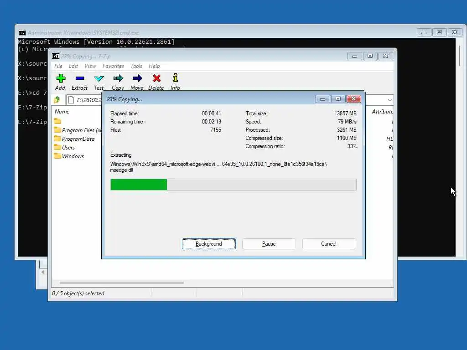Open the View menu
467x350 pixels.
(90, 66)
